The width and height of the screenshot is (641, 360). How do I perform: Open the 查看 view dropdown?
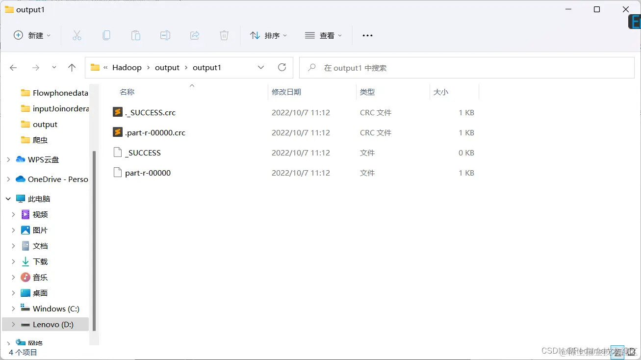pos(323,35)
